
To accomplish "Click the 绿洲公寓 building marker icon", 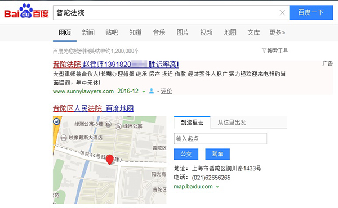I will 118,126.
